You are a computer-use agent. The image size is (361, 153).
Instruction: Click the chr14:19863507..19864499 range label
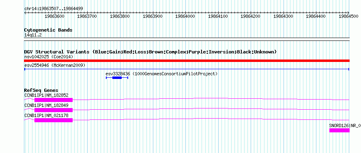54,9
